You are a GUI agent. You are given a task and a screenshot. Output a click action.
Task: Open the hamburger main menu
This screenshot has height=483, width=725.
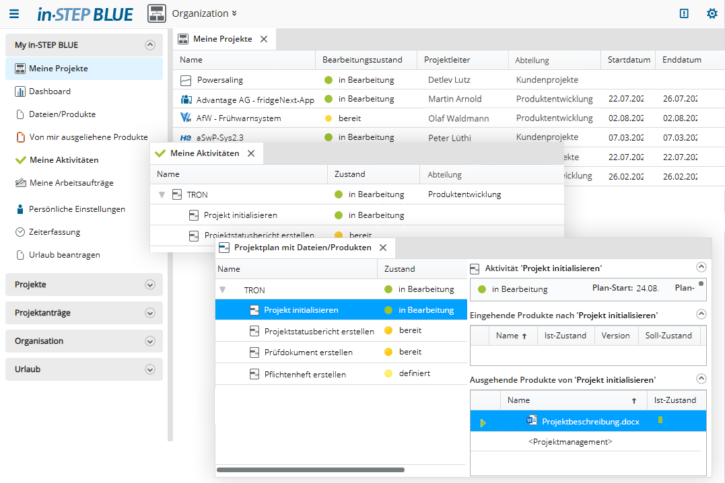tap(14, 13)
